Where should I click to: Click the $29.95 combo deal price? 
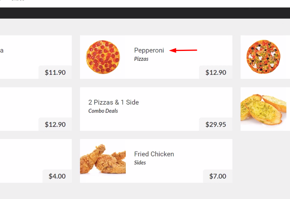[216, 124]
